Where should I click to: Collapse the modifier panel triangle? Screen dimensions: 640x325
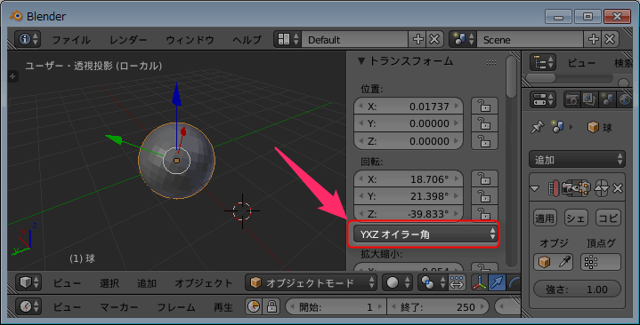535,188
